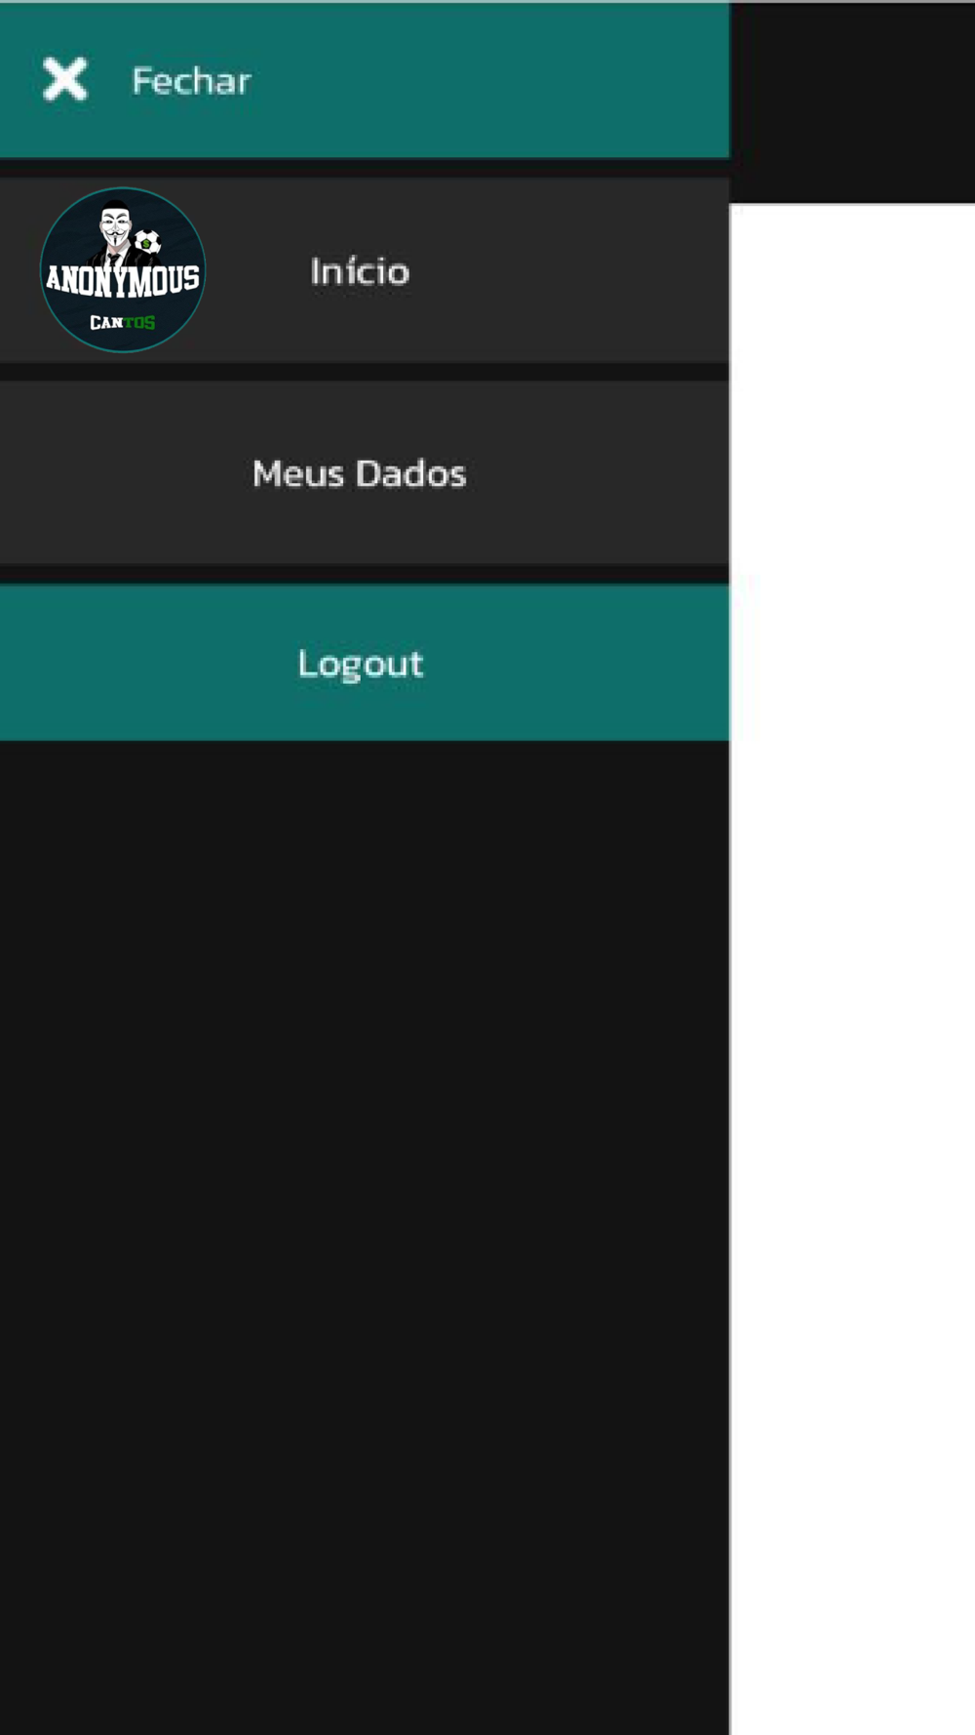Click the soccer ball in the logo

pyautogui.click(x=147, y=240)
